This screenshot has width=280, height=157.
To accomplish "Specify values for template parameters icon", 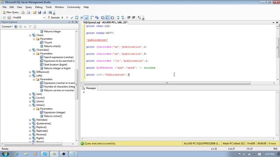I will [x=139, y=17].
